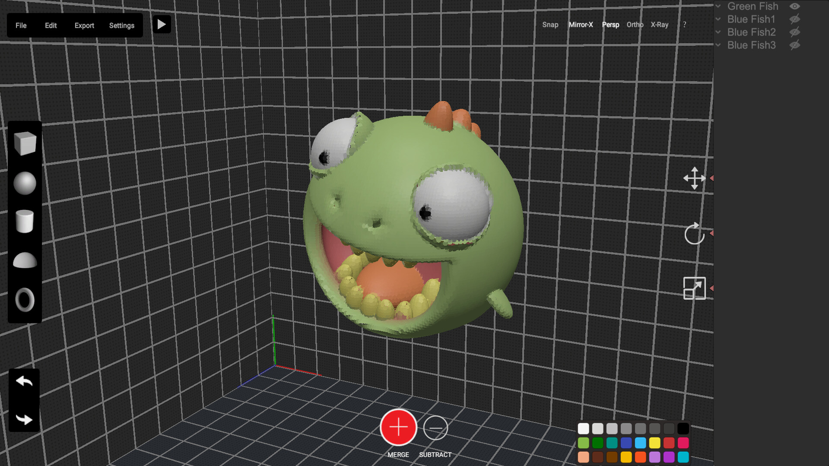Show the Blue Fish1 layer
This screenshot has width=829, height=466.
795,19
